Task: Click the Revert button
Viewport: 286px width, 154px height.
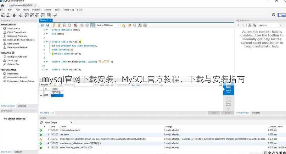Action: tap(227, 113)
